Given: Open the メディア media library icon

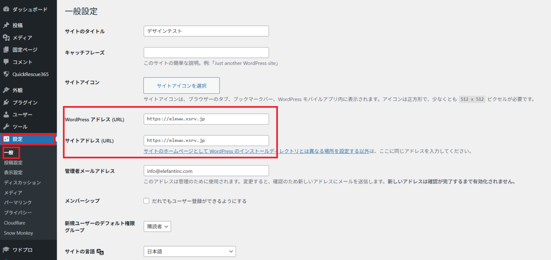Looking at the screenshot, I should [6, 38].
